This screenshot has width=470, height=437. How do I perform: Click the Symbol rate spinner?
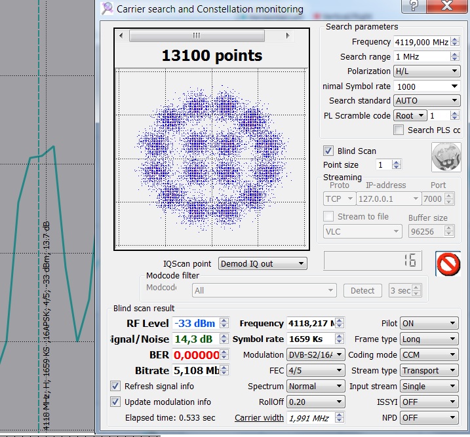340,339
